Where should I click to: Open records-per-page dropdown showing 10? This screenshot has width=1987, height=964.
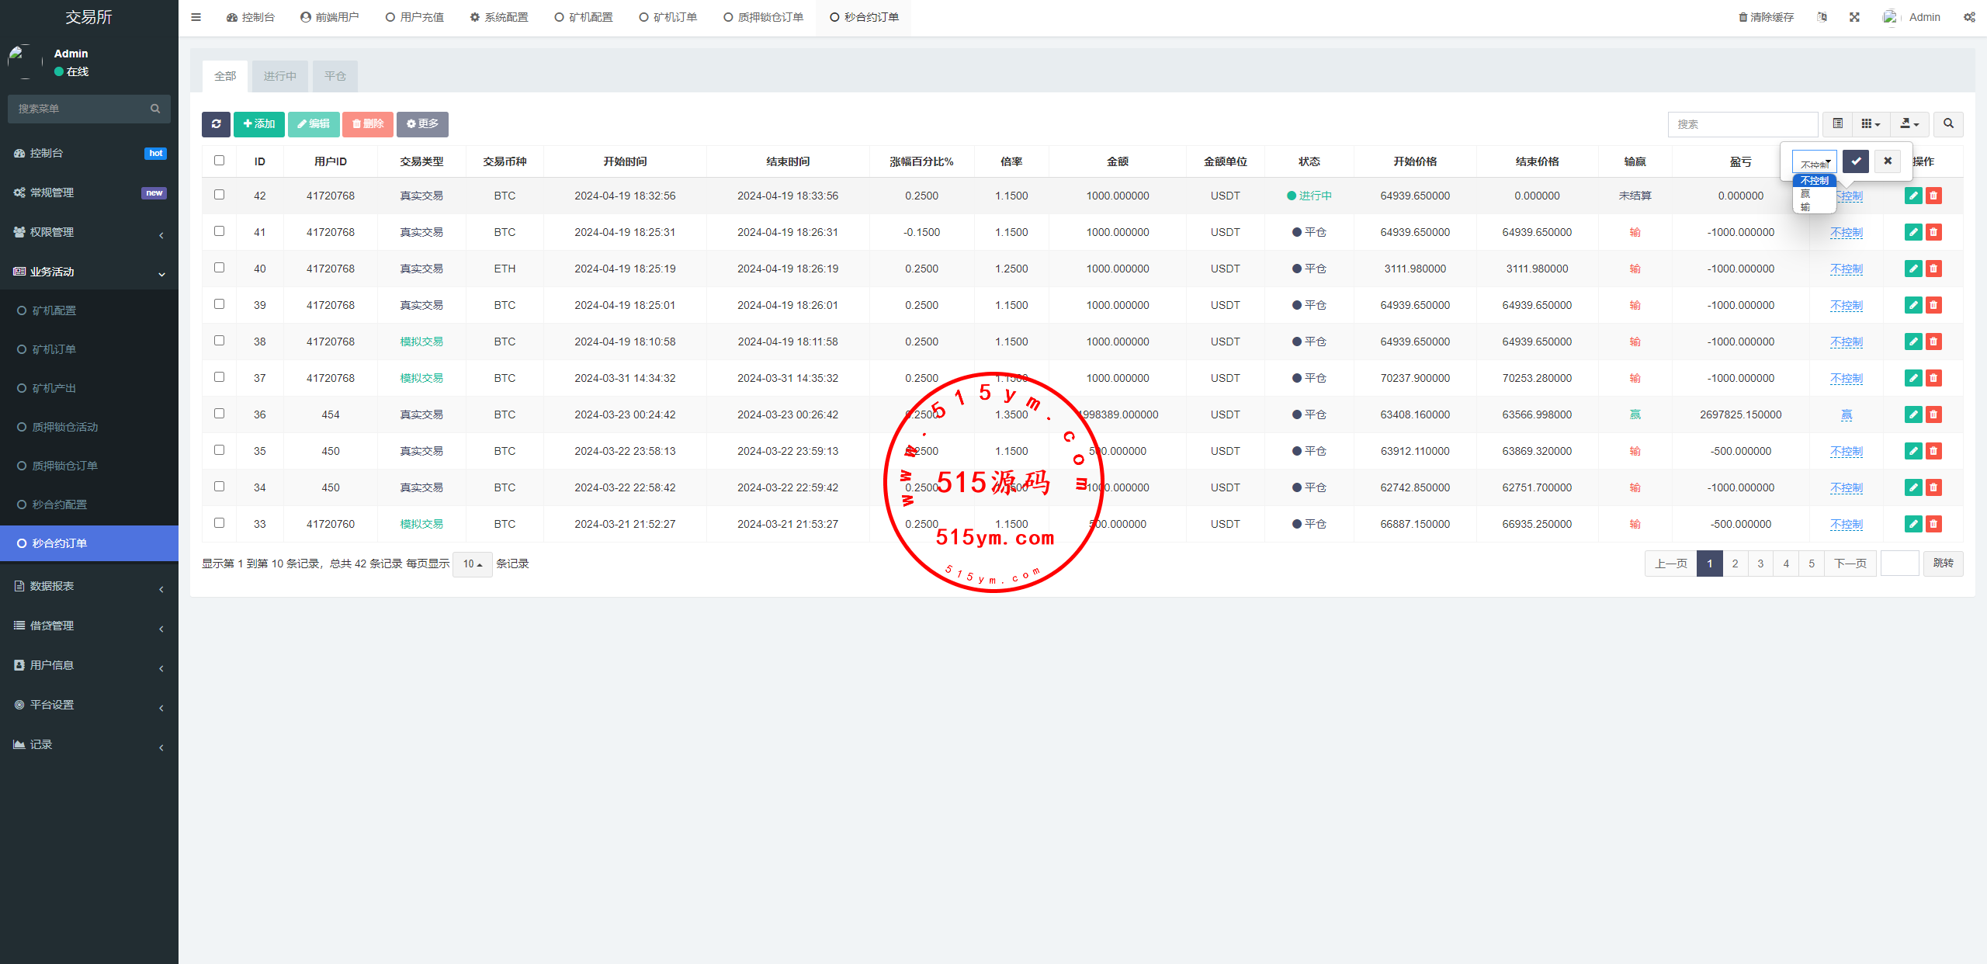coord(472,564)
